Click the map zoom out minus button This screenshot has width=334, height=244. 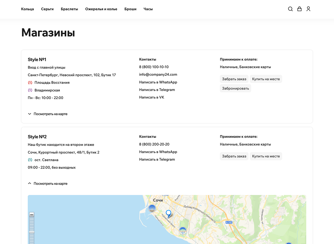[x=32, y=214]
